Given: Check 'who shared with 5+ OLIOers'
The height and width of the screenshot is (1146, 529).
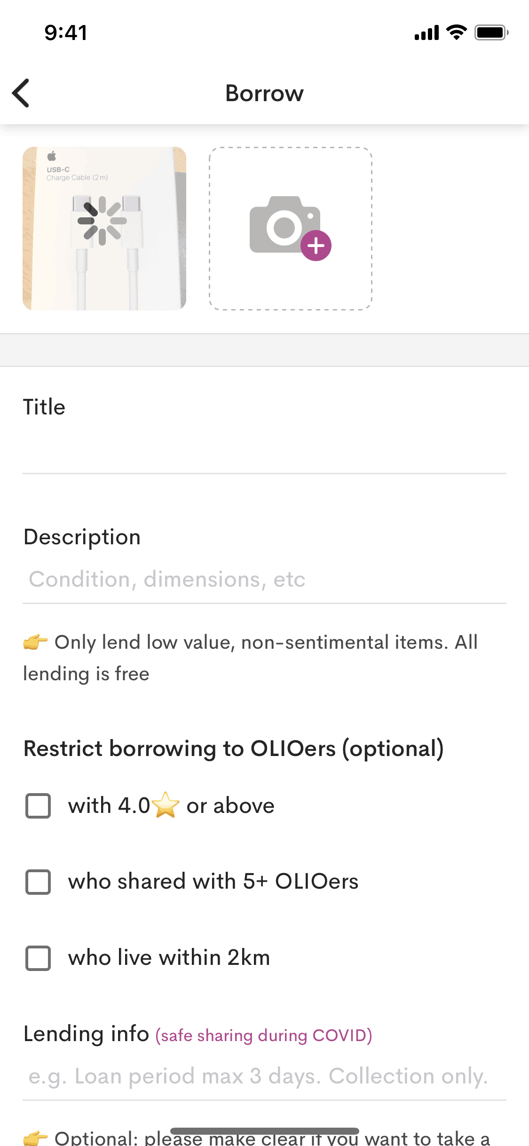Looking at the screenshot, I should point(38,882).
